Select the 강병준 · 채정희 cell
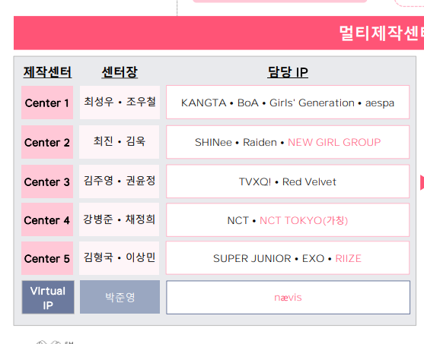The height and width of the screenshot is (344, 424). tap(120, 219)
